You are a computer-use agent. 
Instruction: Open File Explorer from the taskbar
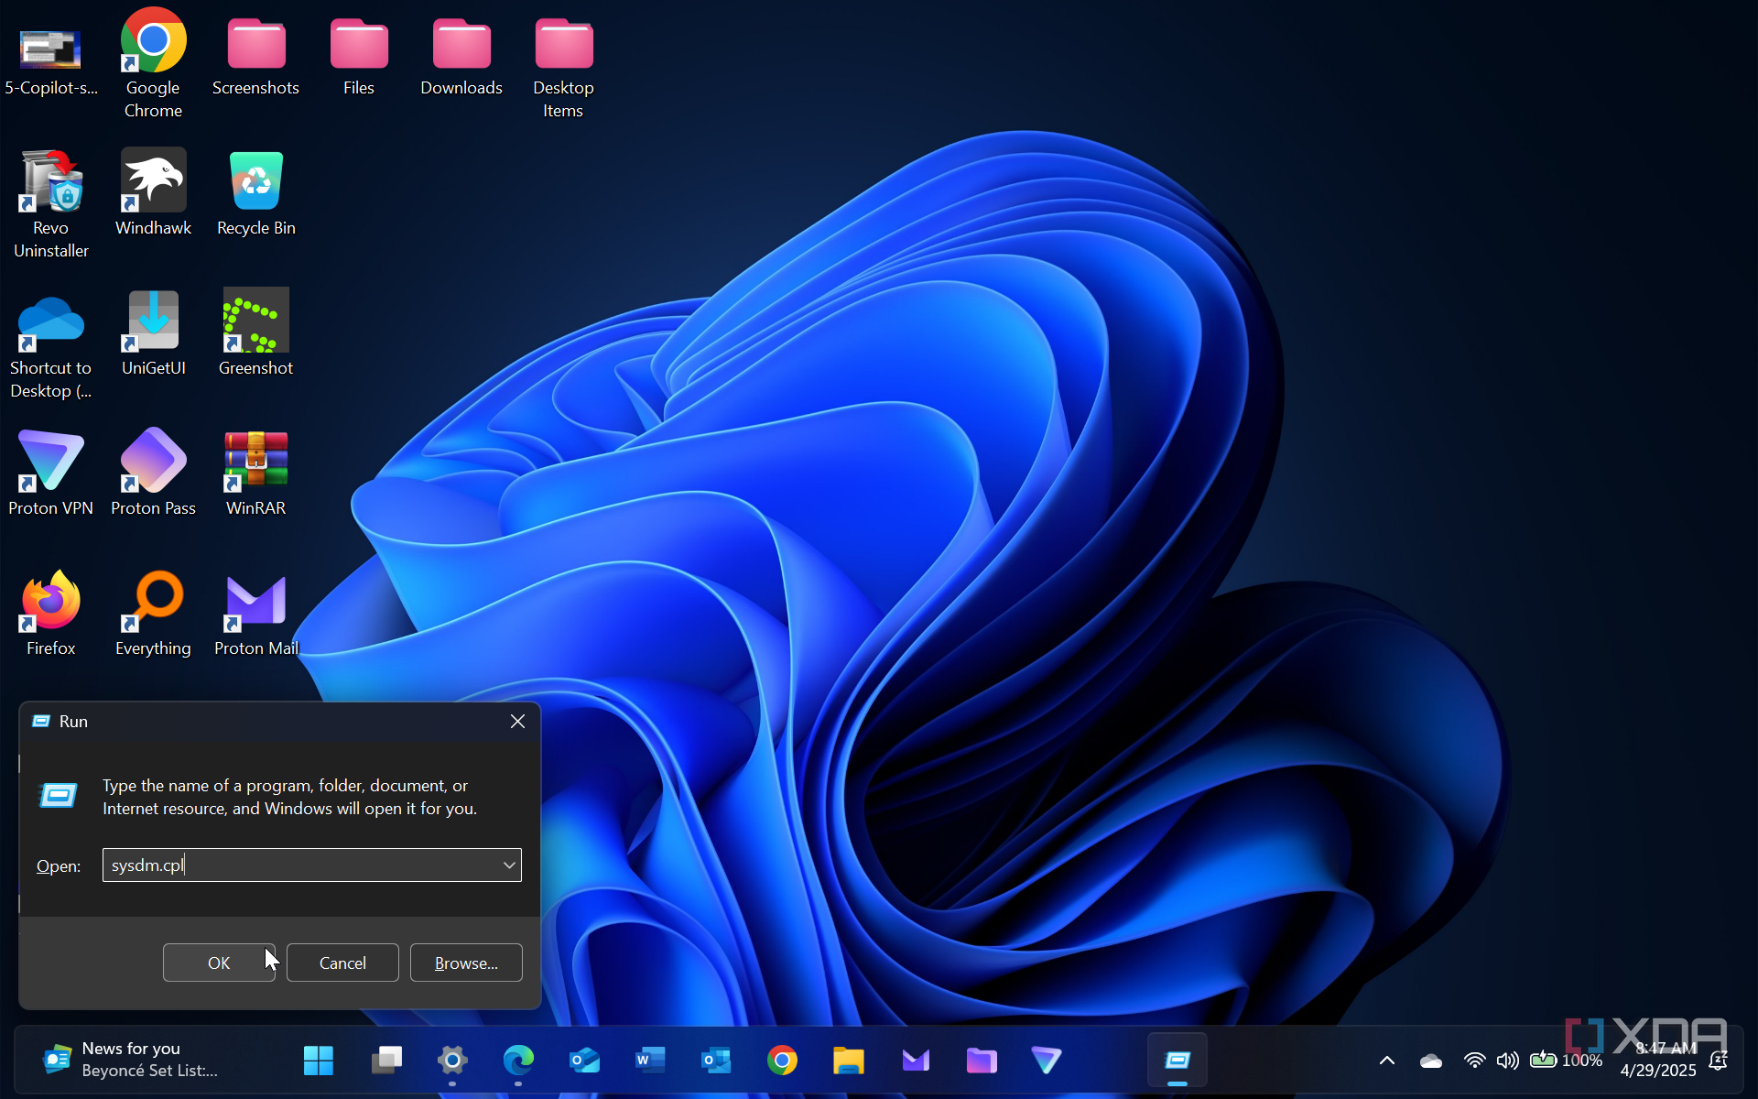[848, 1061]
